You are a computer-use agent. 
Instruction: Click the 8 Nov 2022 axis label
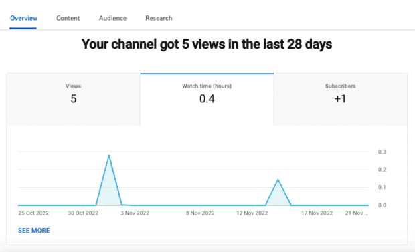click(200, 213)
